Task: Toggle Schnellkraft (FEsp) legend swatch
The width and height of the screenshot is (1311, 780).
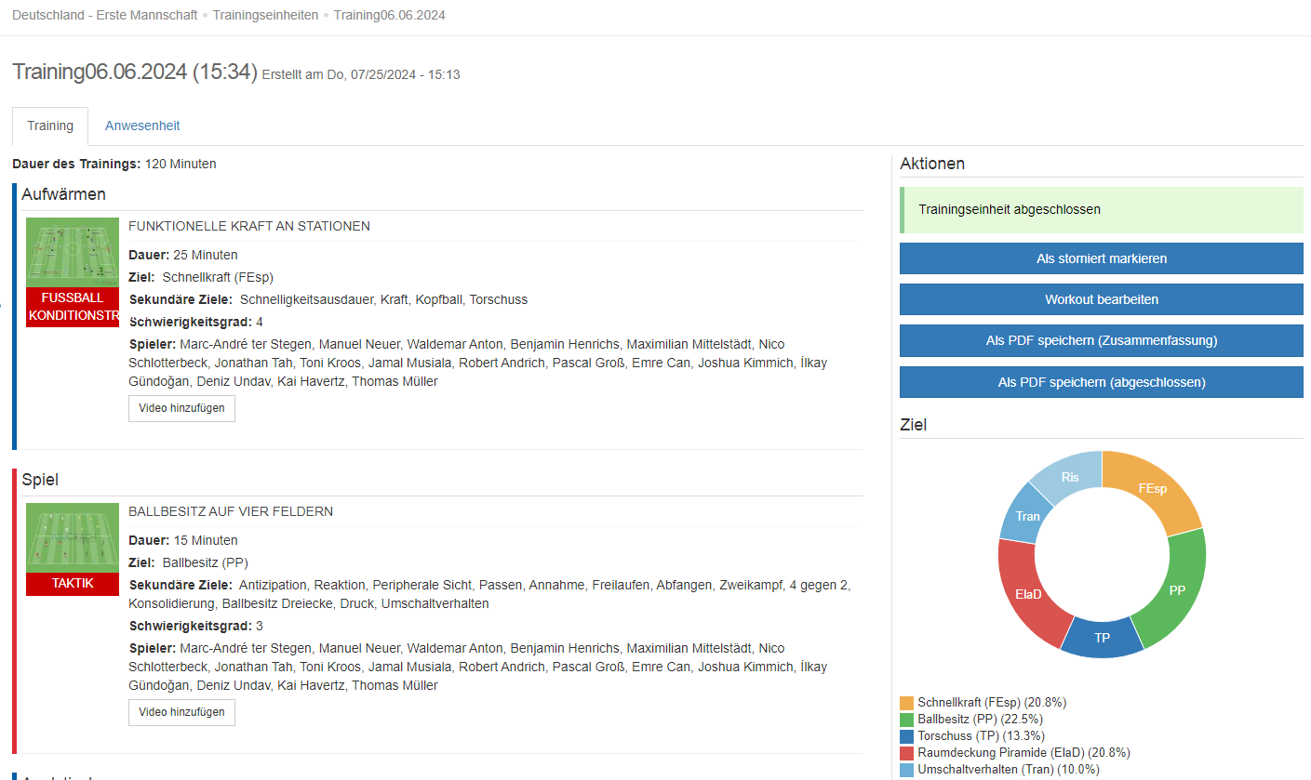Action: pos(906,703)
